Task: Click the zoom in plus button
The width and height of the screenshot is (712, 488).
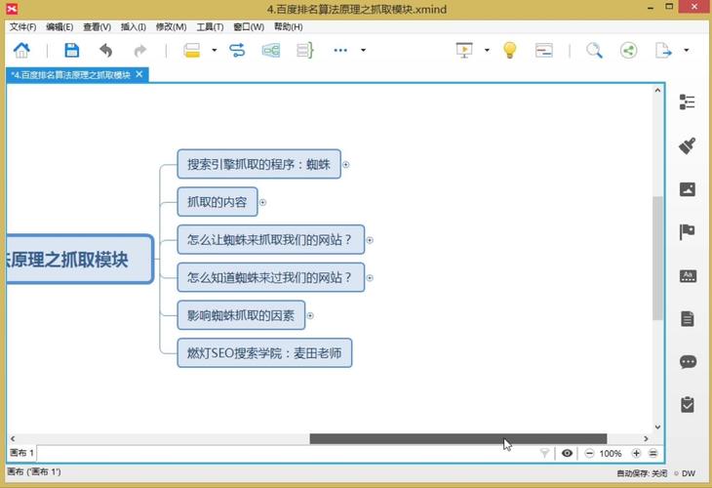Action: coord(637,453)
